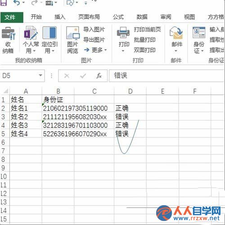
Task: Open the 邮件 mail icon
Action: 176,33
